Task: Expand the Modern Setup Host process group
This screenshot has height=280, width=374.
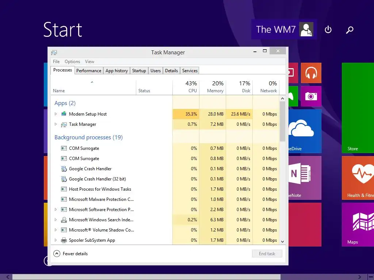Action: point(56,114)
